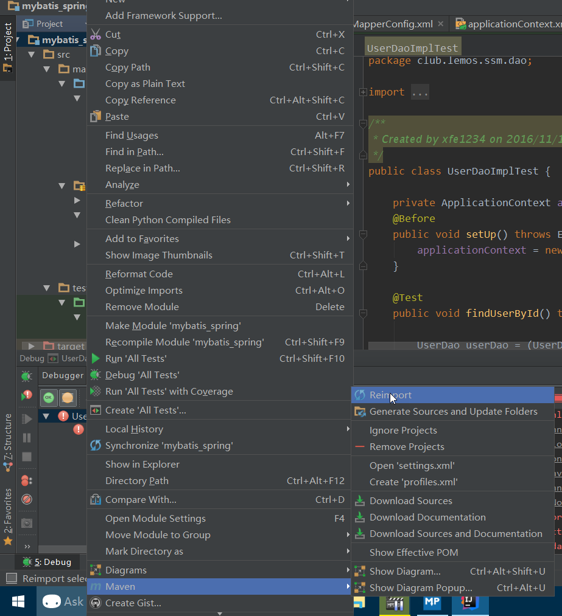562x616 pixels.
Task: Click the pause program icon in debug panel
Action: (26, 437)
